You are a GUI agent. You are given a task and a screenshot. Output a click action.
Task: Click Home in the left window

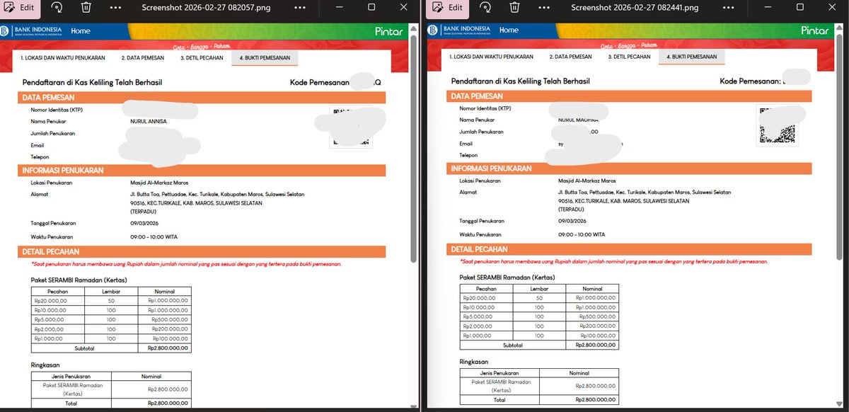tap(80, 31)
